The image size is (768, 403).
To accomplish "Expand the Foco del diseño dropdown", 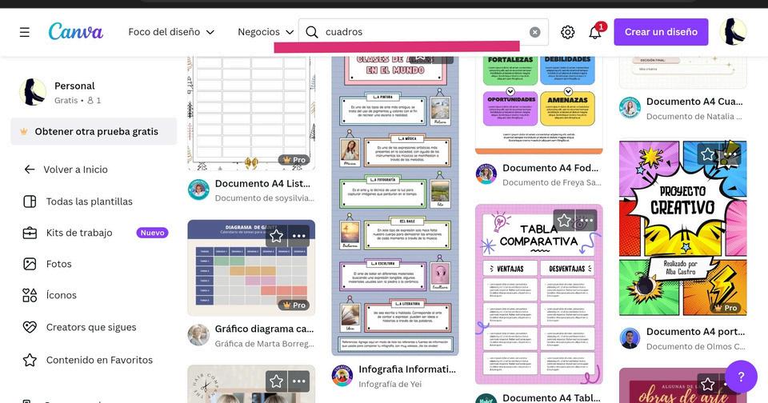I will (171, 32).
